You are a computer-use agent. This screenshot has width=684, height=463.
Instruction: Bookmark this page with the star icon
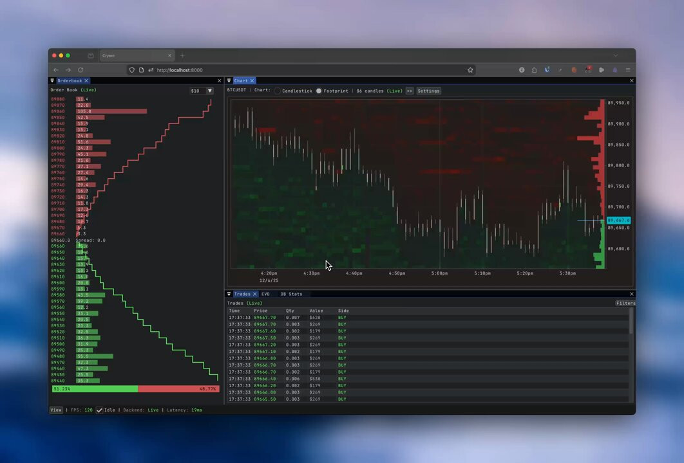tap(470, 69)
